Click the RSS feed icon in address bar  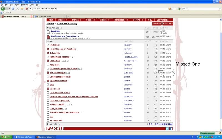pos(170,9)
